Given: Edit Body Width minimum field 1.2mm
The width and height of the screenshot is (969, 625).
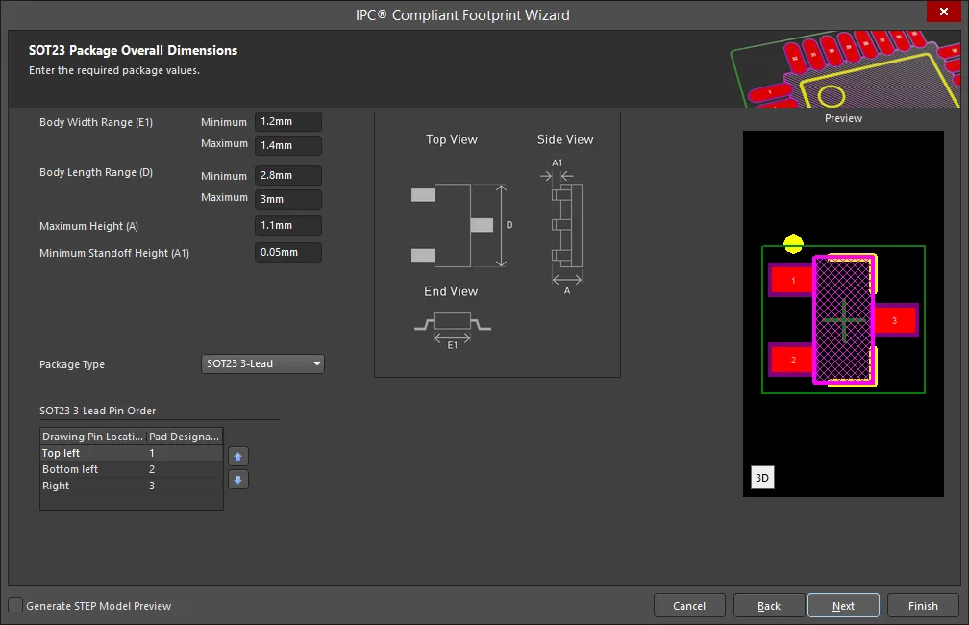Looking at the screenshot, I should pos(288,122).
